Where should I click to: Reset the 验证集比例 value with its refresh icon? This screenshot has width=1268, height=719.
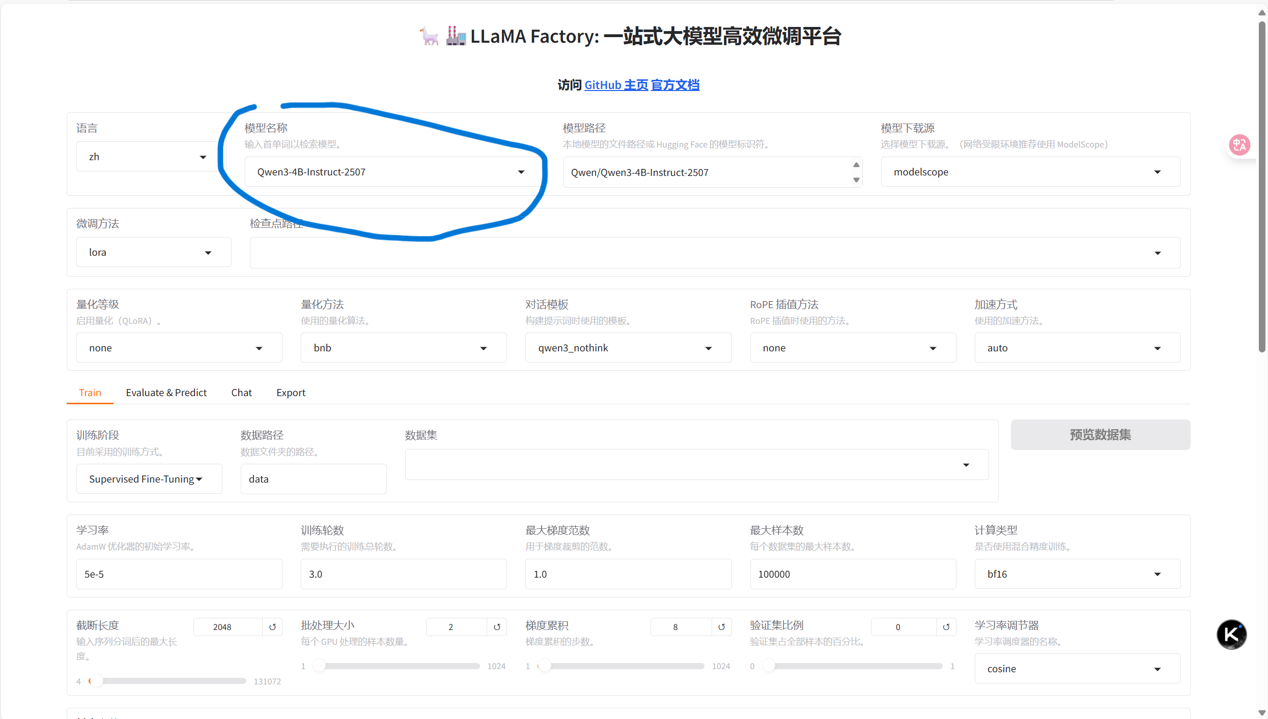point(946,627)
